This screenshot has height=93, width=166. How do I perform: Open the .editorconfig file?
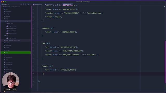[8, 57]
